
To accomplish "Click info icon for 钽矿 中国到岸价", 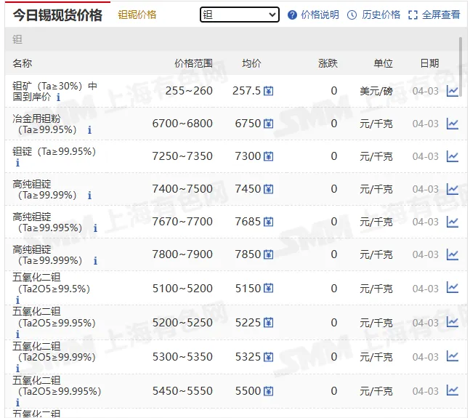I will pos(58,97).
